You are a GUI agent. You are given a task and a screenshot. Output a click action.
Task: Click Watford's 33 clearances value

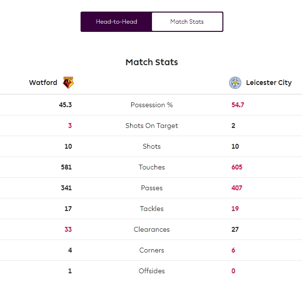(68, 229)
